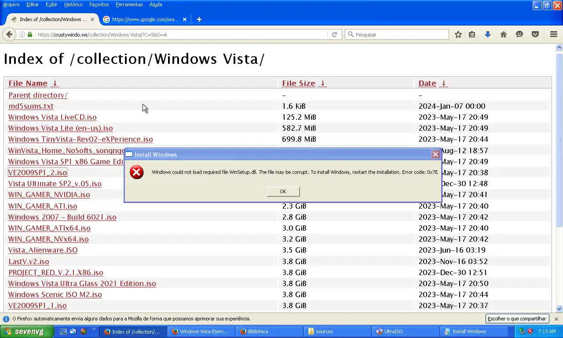Viewport: 563px width, 338px height.
Task: Download LastV.v2.iso
Action: [x=29, y=261]
